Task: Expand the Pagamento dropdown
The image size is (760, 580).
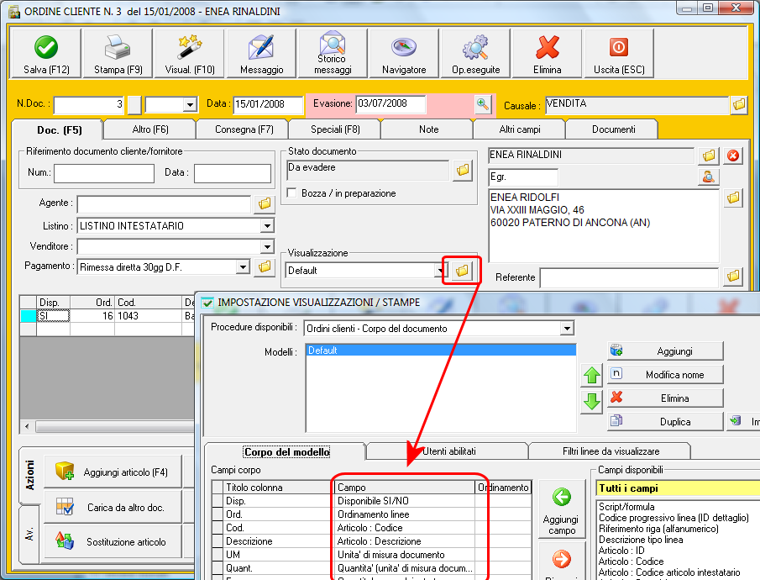Action: click(x=243, y=267)
